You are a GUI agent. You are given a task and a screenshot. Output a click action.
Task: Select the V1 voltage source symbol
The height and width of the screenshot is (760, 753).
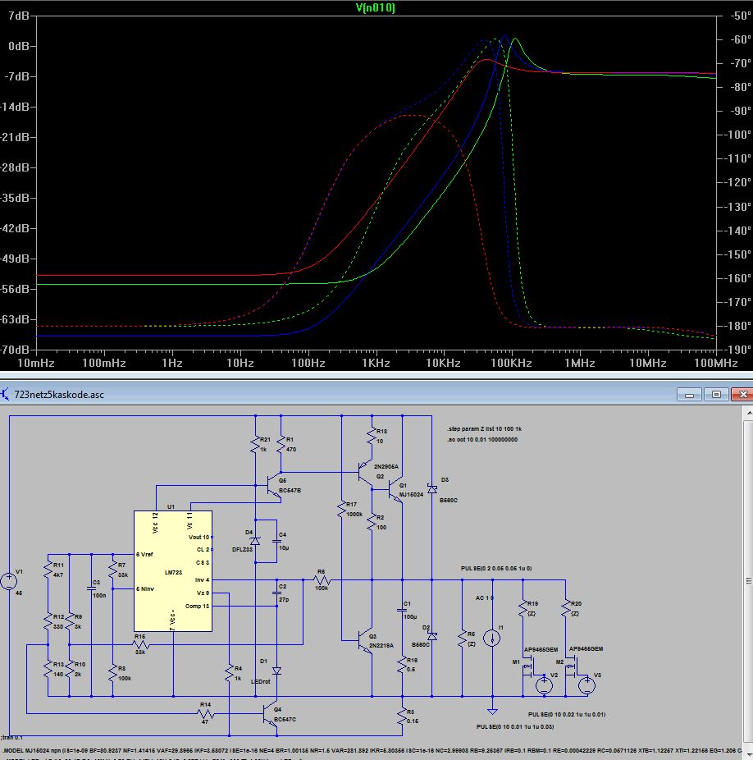click(x=10, y=582)
